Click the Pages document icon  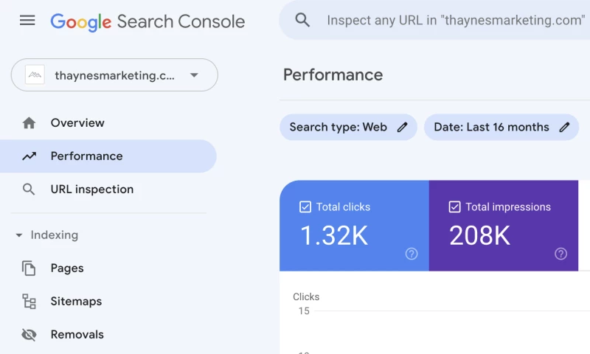29,268
